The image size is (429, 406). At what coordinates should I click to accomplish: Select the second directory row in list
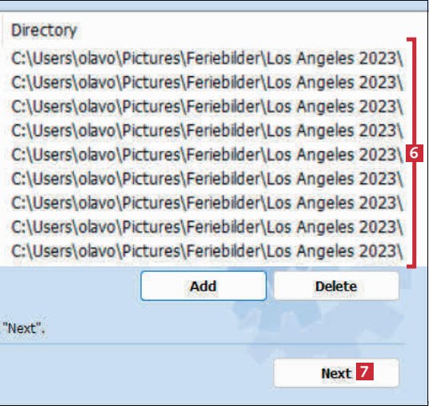(x=207, y=83)
